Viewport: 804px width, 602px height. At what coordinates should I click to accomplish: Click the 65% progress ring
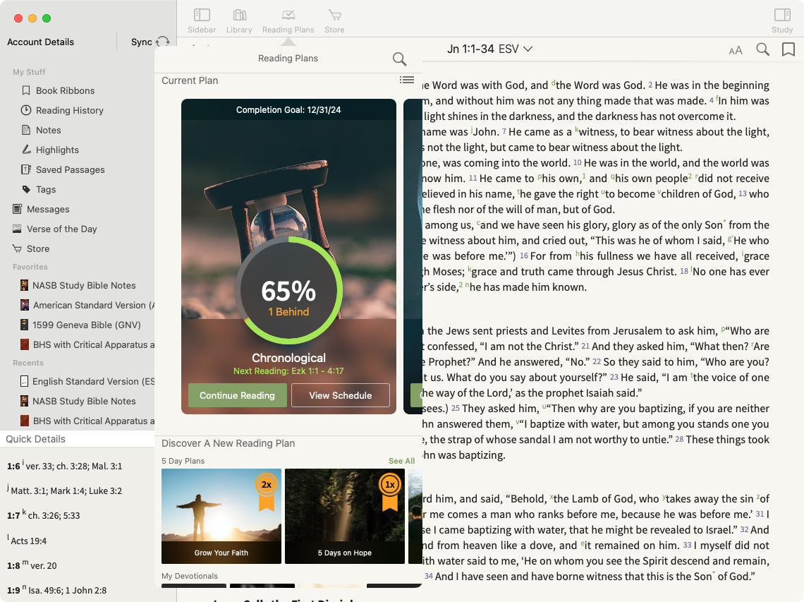pos(288,290)
